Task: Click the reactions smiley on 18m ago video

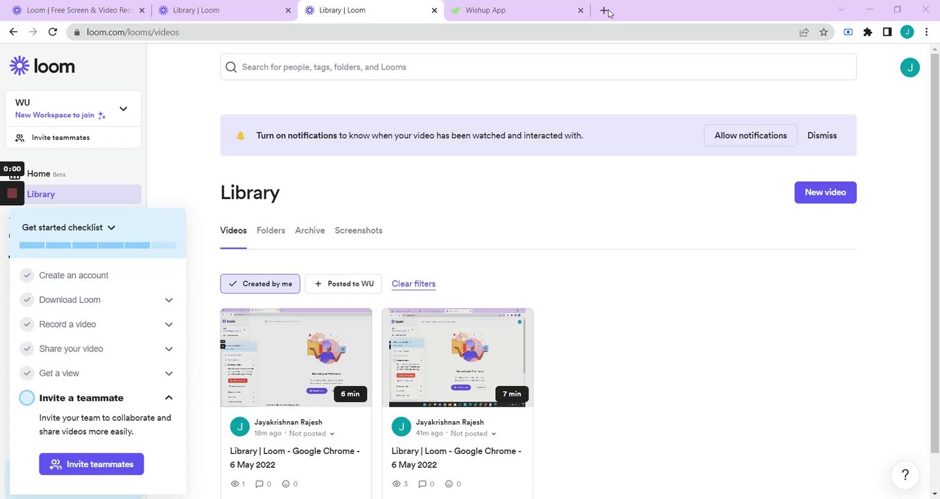Action: 285,484
